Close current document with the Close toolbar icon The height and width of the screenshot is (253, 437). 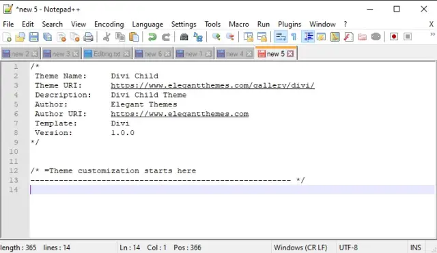click(61, 37)
